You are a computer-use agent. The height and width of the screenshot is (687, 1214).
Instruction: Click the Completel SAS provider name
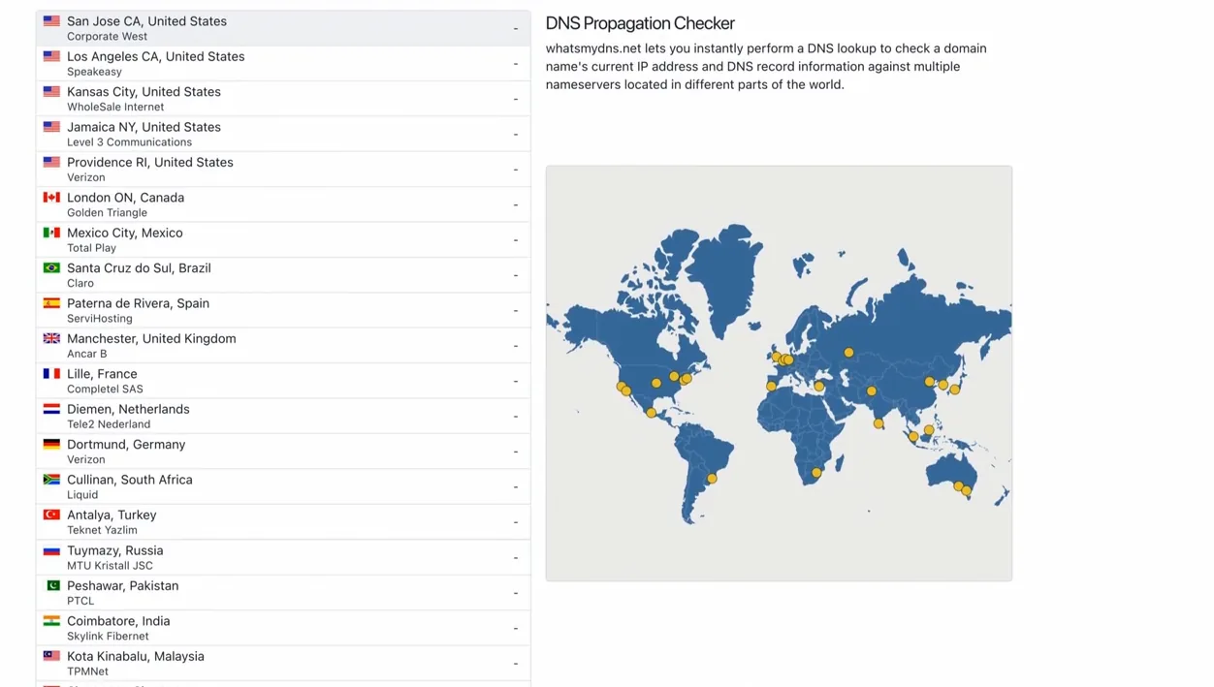click(x=105, y=389)
